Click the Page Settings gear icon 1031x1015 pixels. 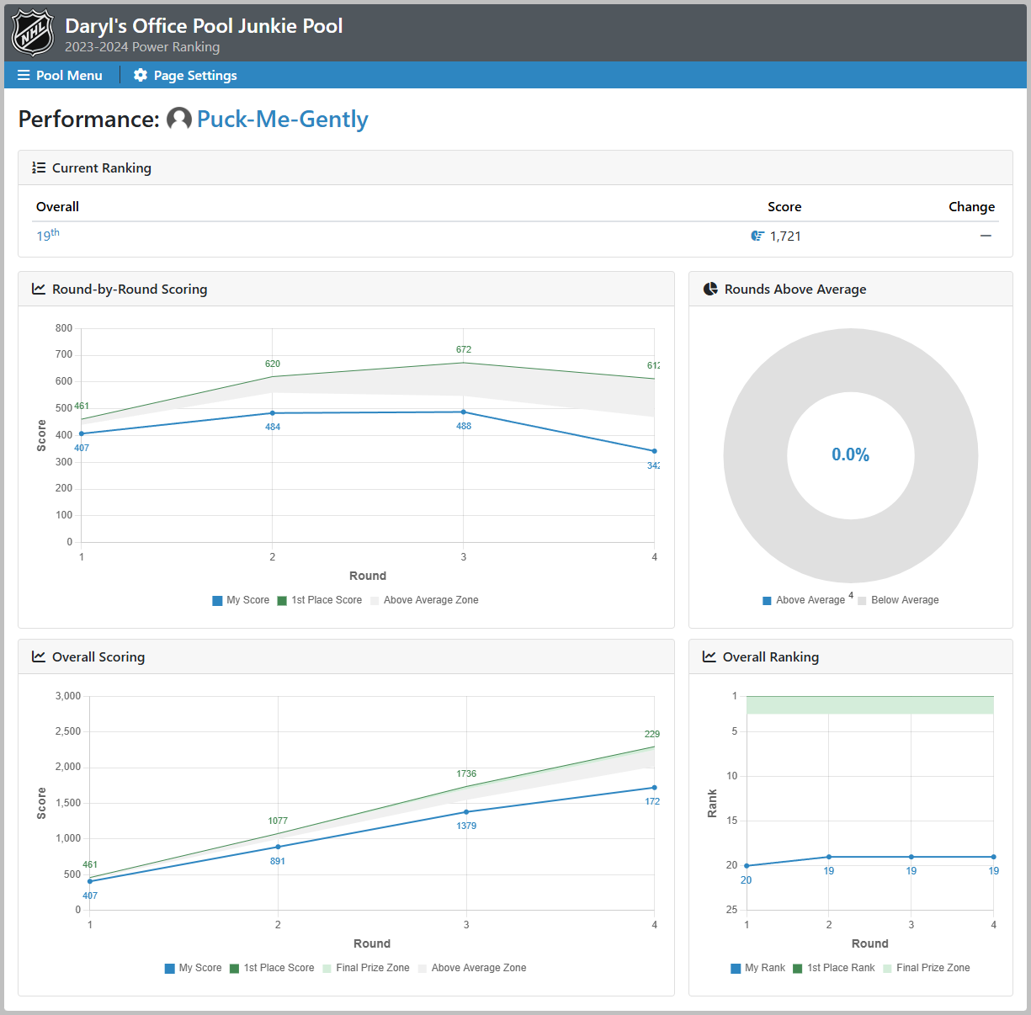141,75
